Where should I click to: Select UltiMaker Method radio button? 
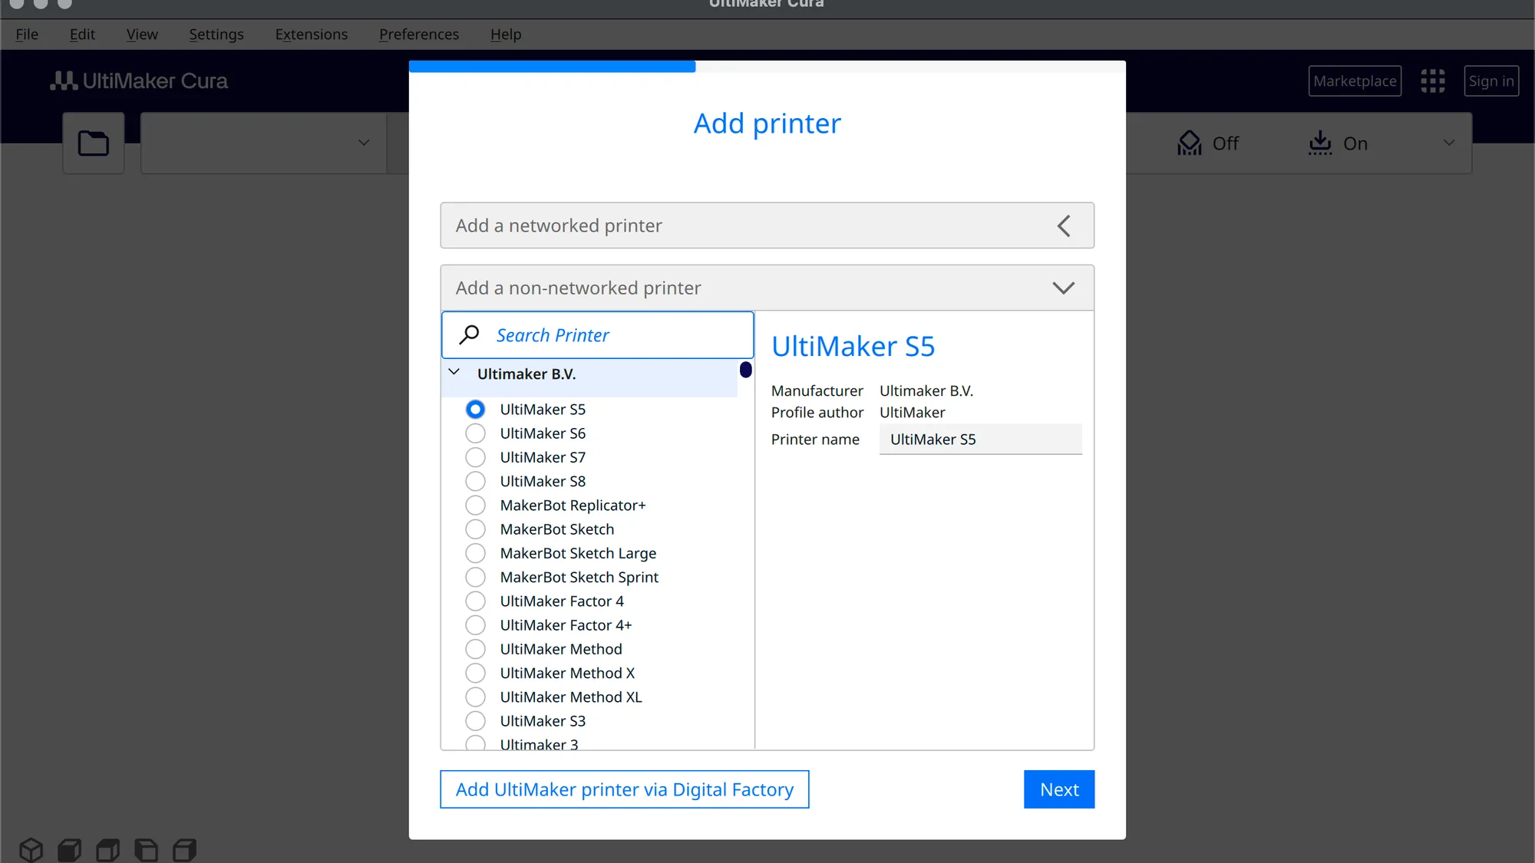475,648
